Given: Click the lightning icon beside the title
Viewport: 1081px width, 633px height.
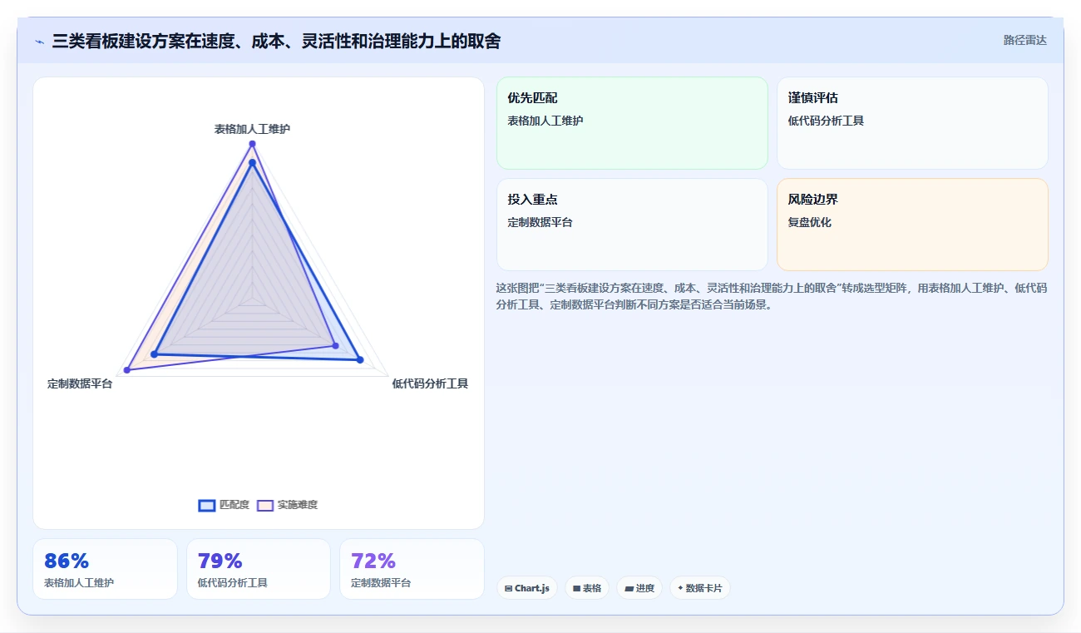Looking at the screenshot, I should point(39,42).
